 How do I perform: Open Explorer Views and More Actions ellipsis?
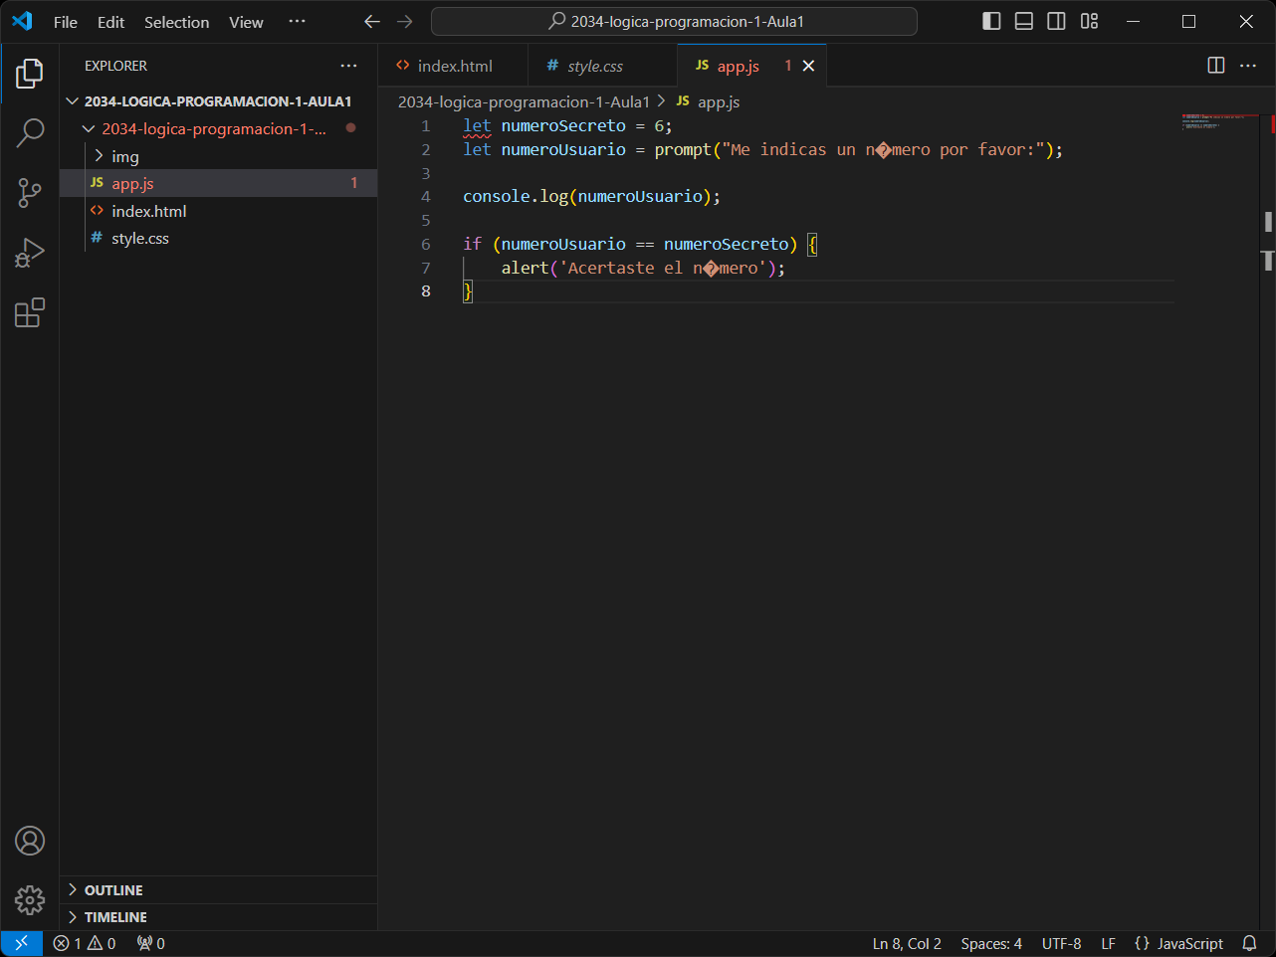[x=348, y=66]
